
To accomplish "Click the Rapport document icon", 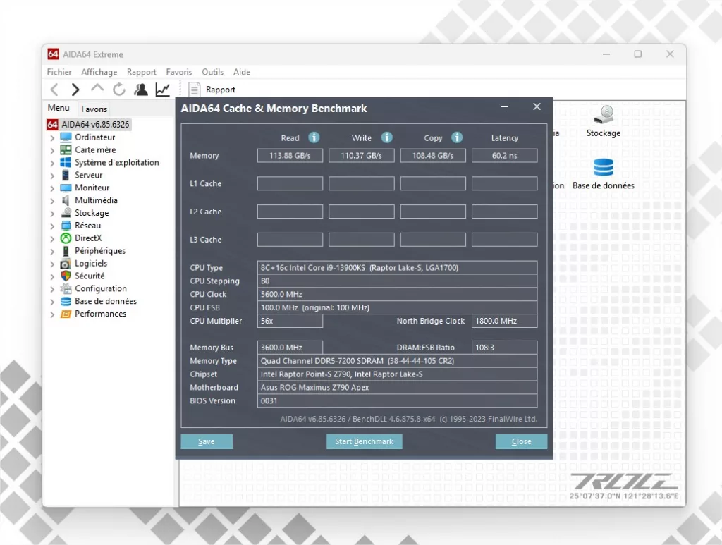I will pyautogui.click(x=195, y=90).
